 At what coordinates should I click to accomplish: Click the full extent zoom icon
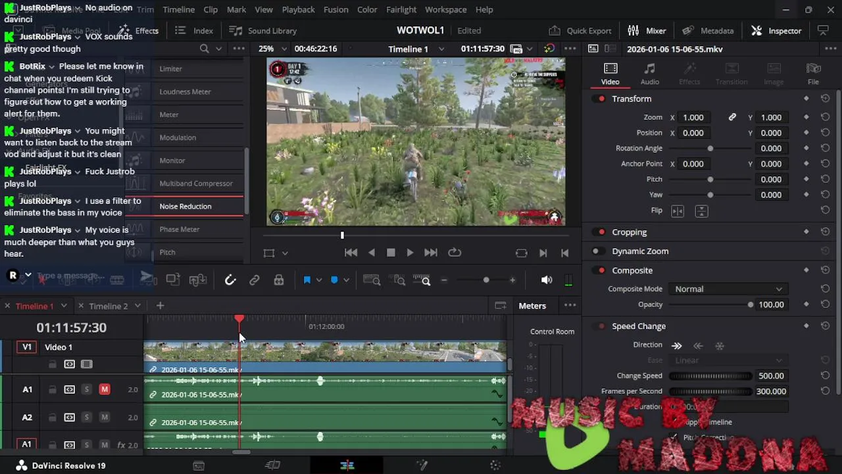(372, 280)
